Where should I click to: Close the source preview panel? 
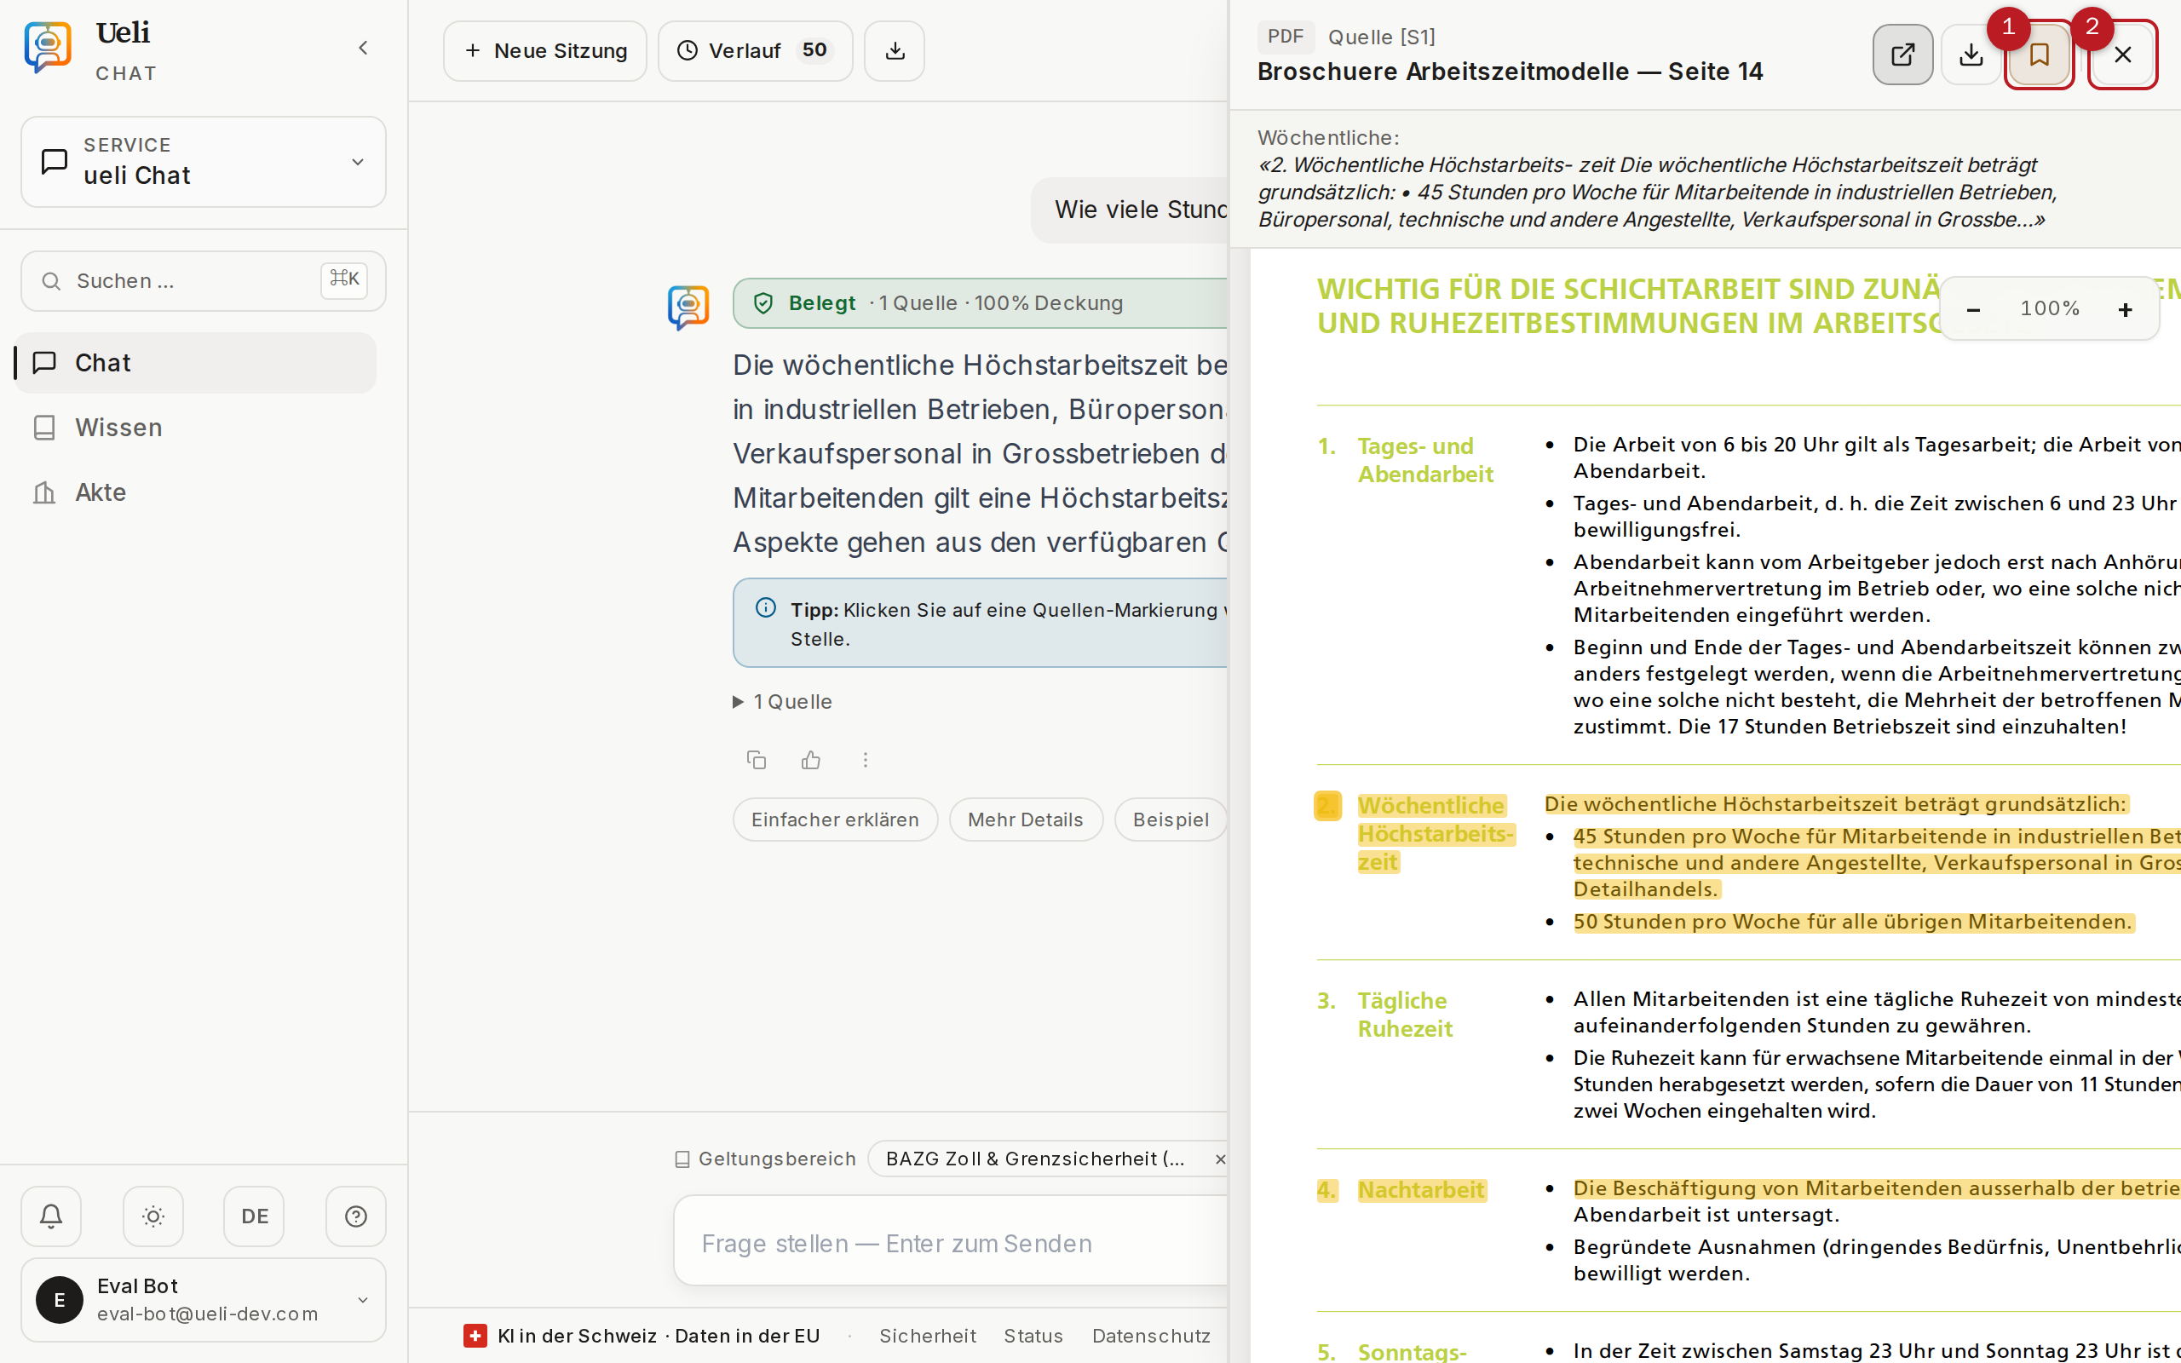click(2122, 54)
